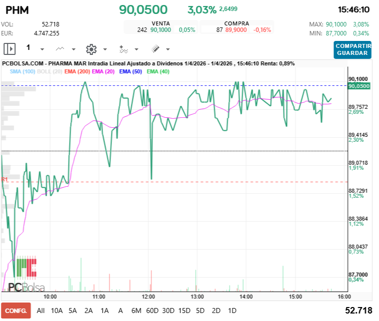
Task: Click the EUR value 4.747.255
Action: pyautogui.click(x=46, y=33)
